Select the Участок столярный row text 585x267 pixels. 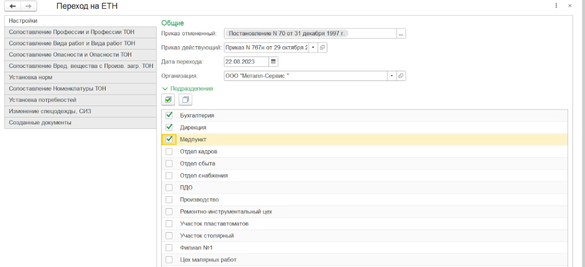207,236
